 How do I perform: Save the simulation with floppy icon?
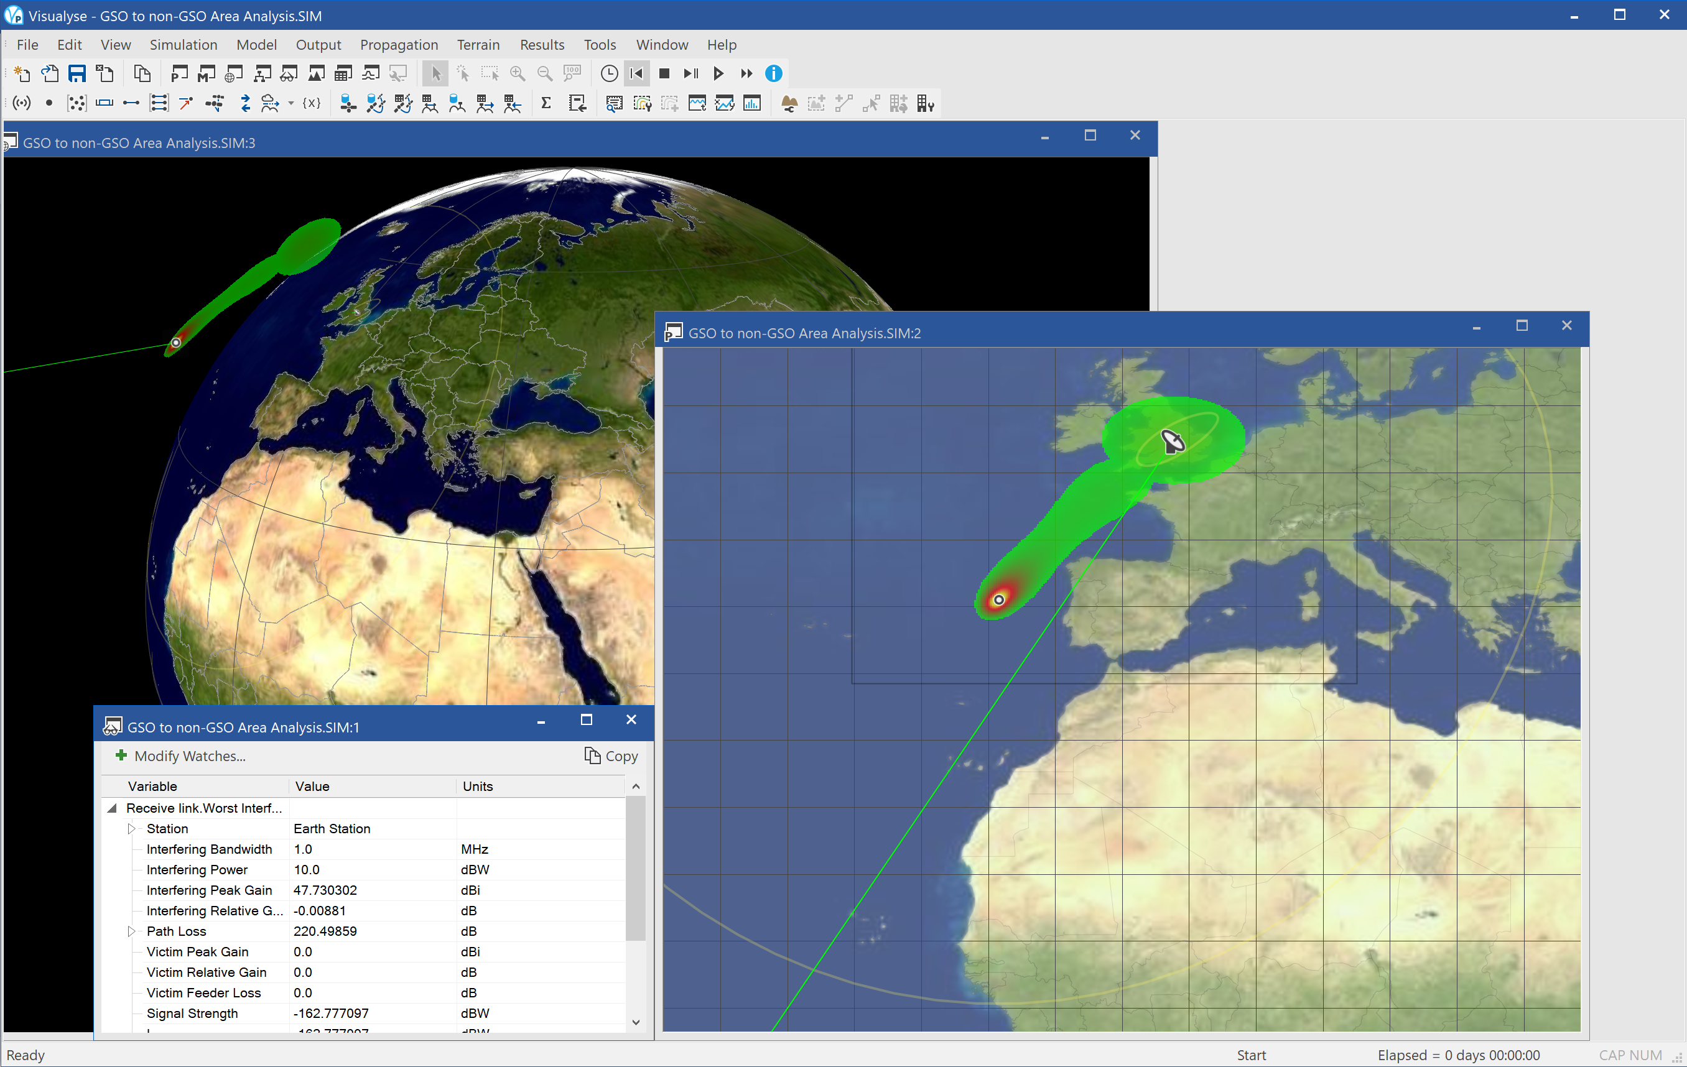[77, 73]
